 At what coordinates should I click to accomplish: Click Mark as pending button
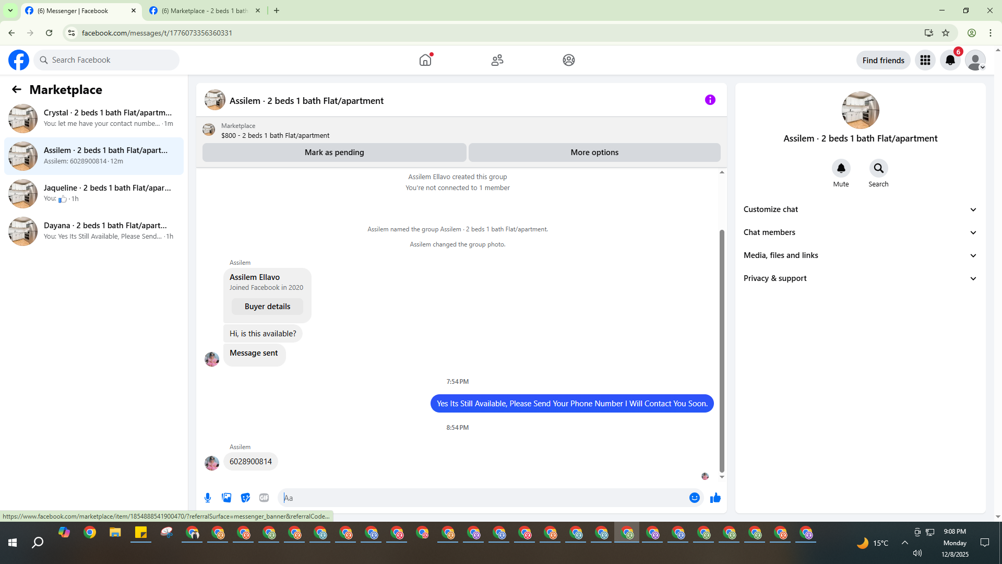point(334,152)
